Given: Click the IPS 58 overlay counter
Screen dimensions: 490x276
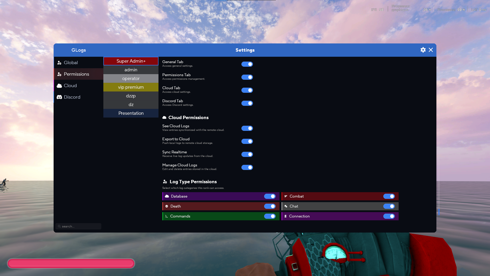Looking at the screenshot, I should (x=377, y=10).
